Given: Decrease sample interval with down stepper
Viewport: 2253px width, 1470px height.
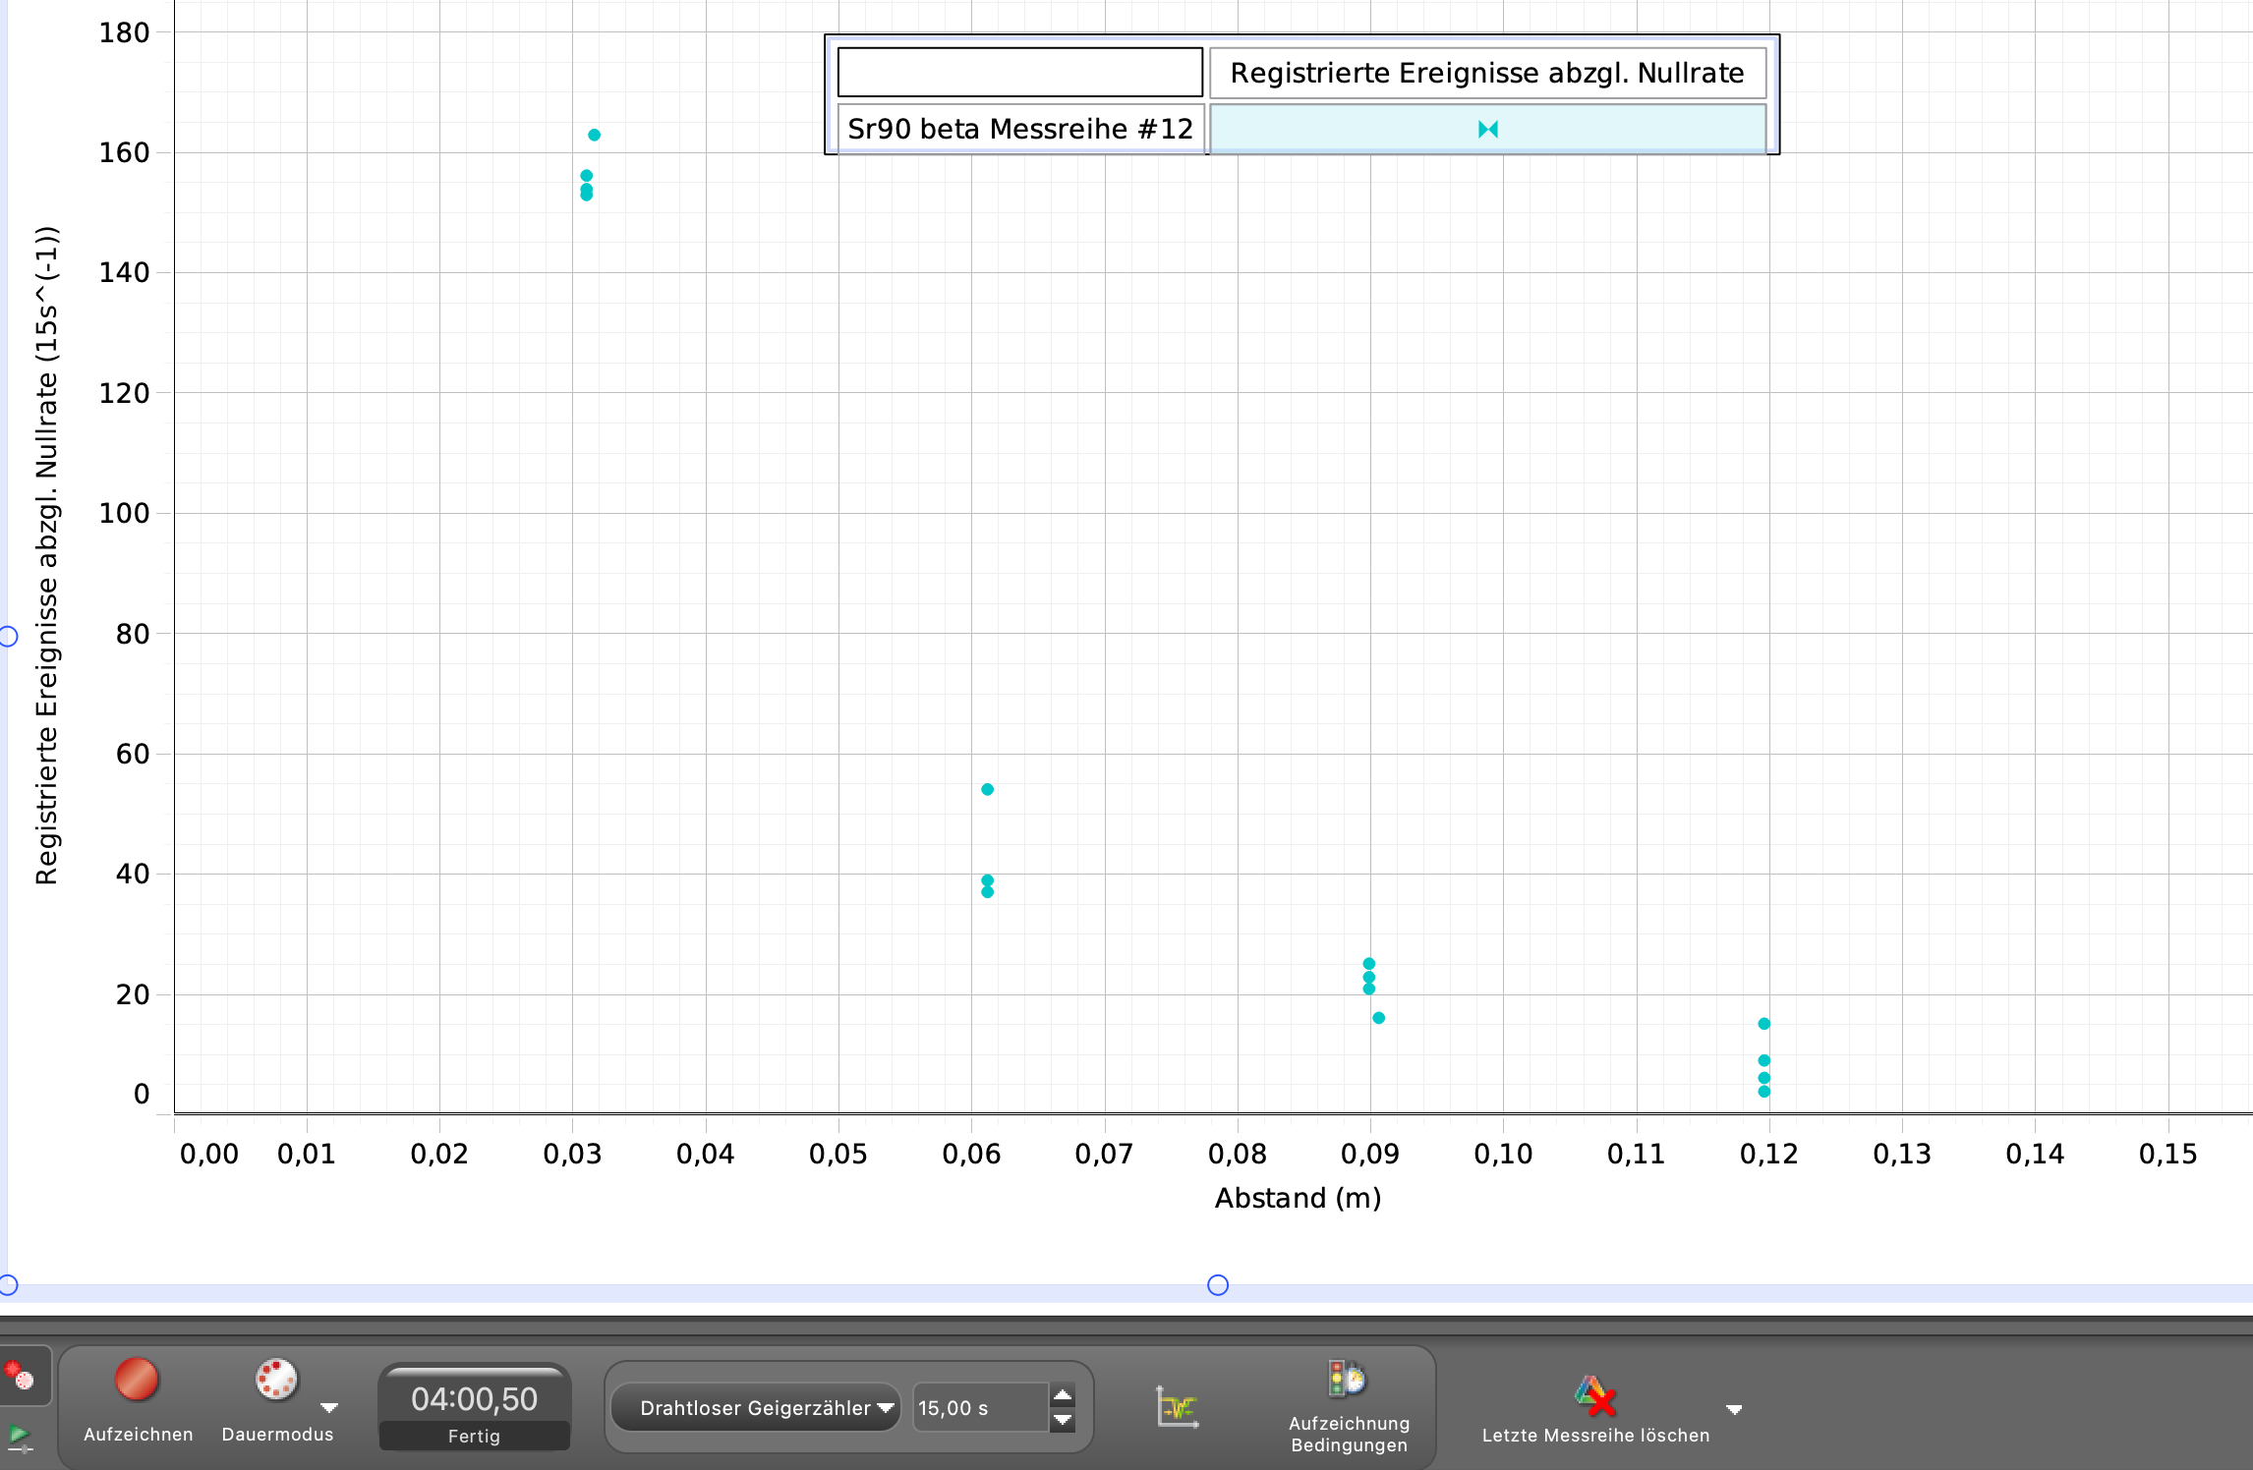Looking at the screenshot, I should [1063, 1420].
